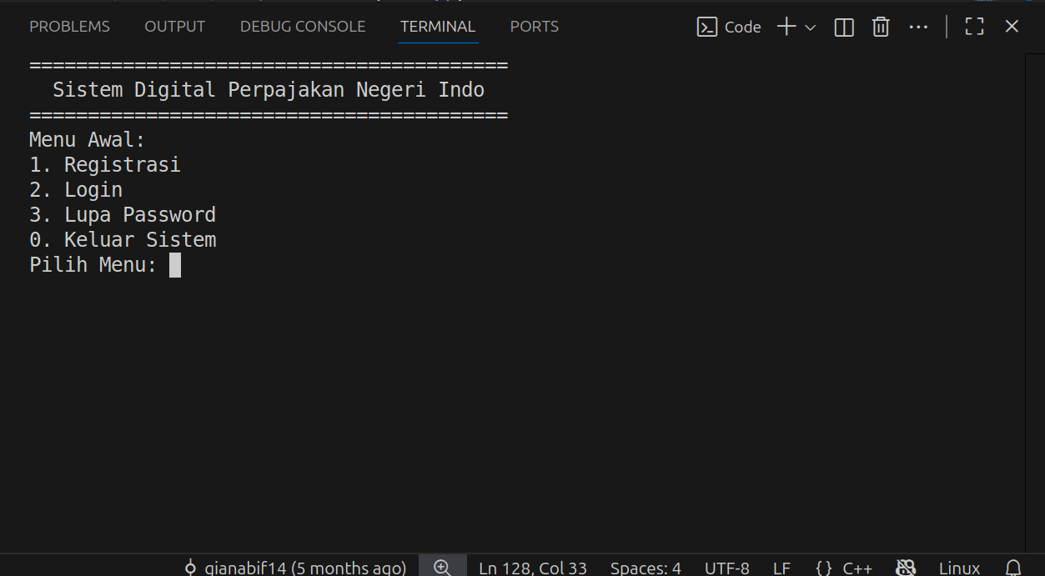The image size is (1045, 576).
Task: Open notifications bell icon
Action: pyautogui.click(x=1013, y=568)
